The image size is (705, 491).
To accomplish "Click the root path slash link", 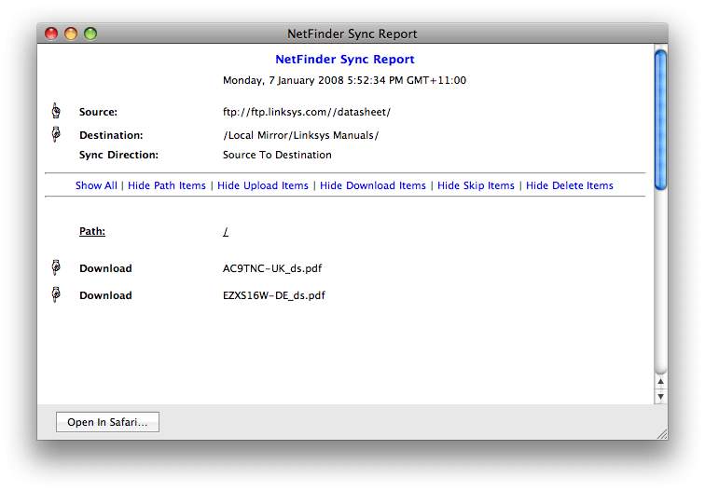I will point(226,232).
